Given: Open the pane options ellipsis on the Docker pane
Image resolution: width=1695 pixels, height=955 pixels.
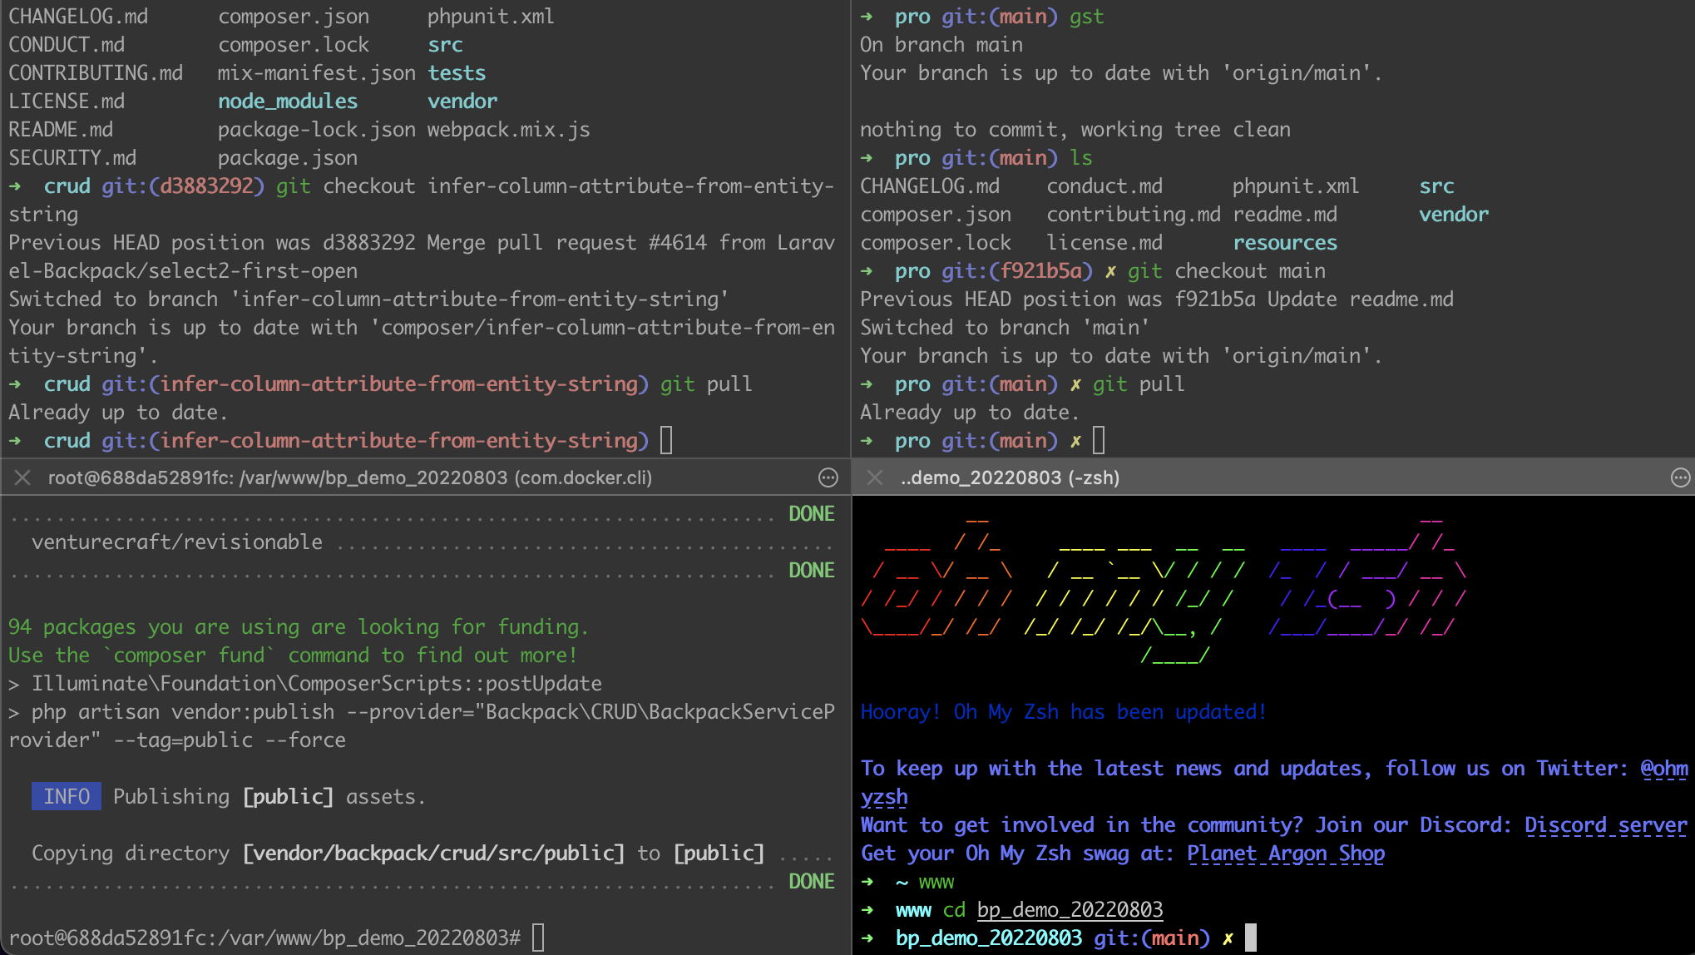Looking at the screenshot, I should tap(828, 477).
